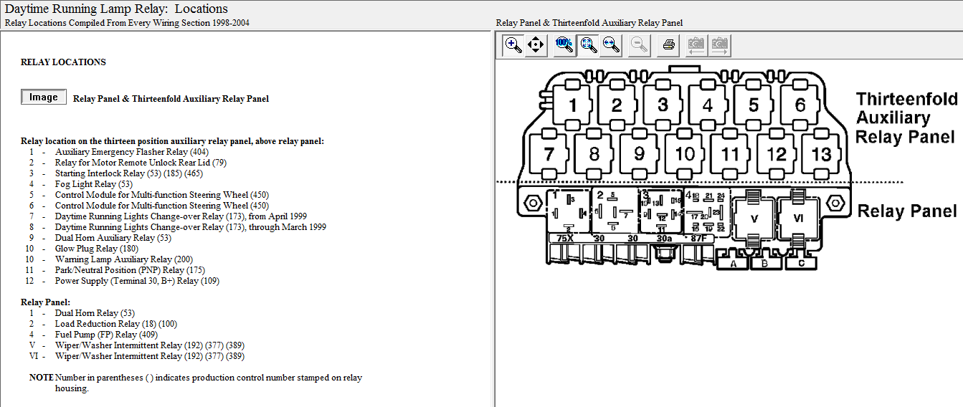Select the zoom-in magnifier tool

click(513, 45)
